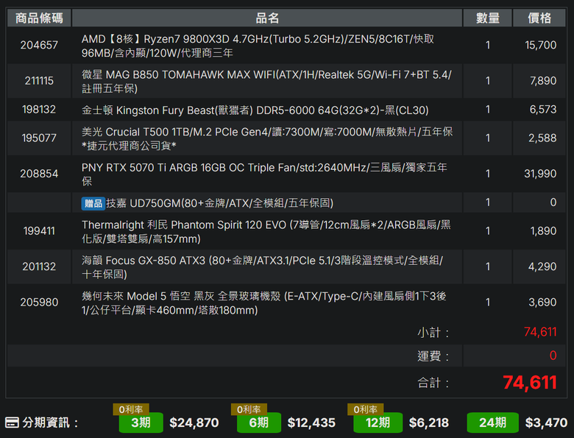Click the 31,990 price cell
574x438 pixels.
coord(540,174)
